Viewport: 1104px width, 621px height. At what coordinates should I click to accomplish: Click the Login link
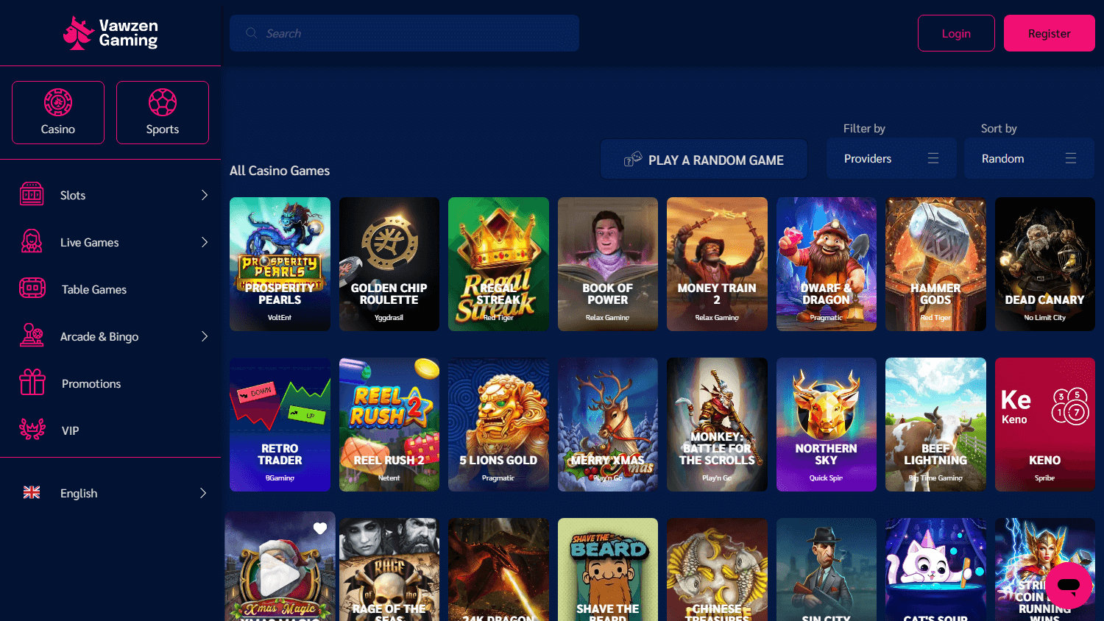[x=956, y=32]
